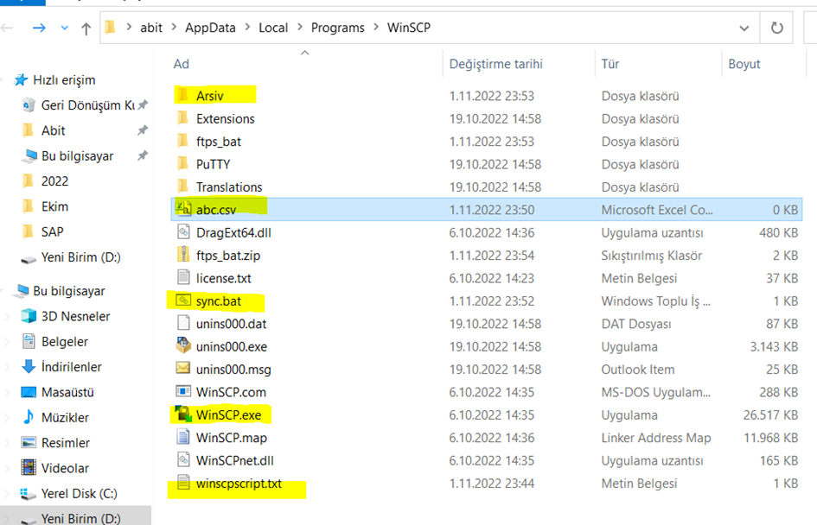Open the '2022' quick access folder
This screenshot has height=525, width=817.
tap(54, 181)
